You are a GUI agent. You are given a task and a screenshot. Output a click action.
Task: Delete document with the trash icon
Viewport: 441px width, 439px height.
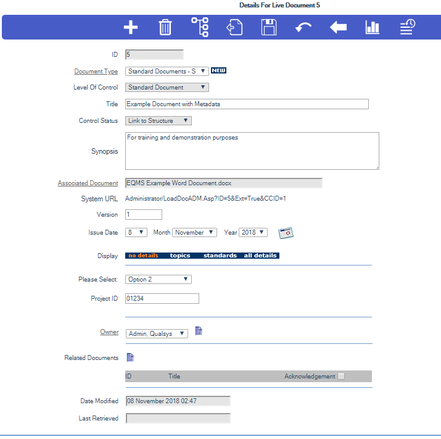coord(165,27)
